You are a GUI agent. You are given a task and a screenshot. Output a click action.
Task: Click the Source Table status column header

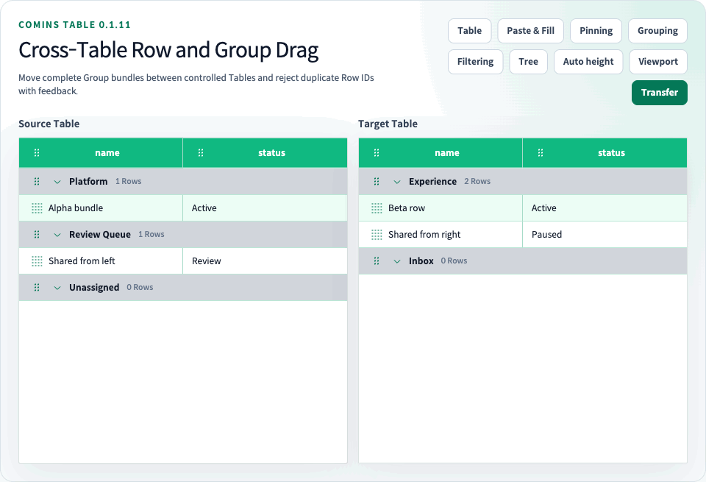(265, 153)
